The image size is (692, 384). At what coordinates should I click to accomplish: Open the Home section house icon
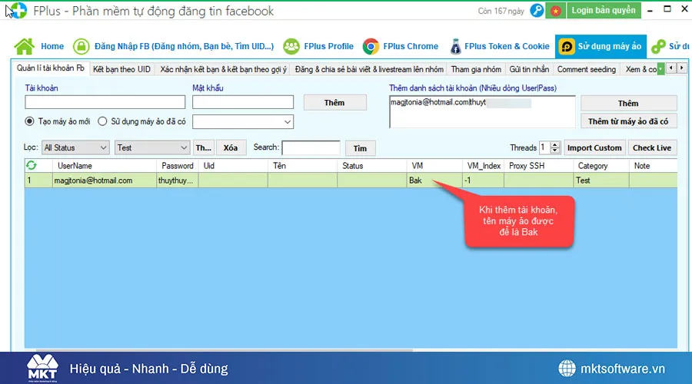point(25,46)
